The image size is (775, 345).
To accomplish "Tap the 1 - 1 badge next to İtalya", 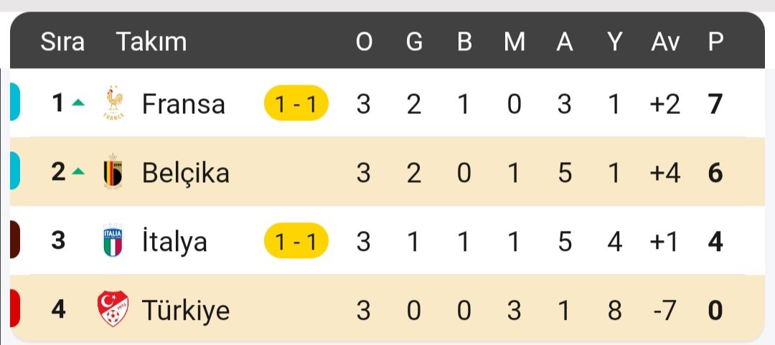I will click(x=296, y=241).
